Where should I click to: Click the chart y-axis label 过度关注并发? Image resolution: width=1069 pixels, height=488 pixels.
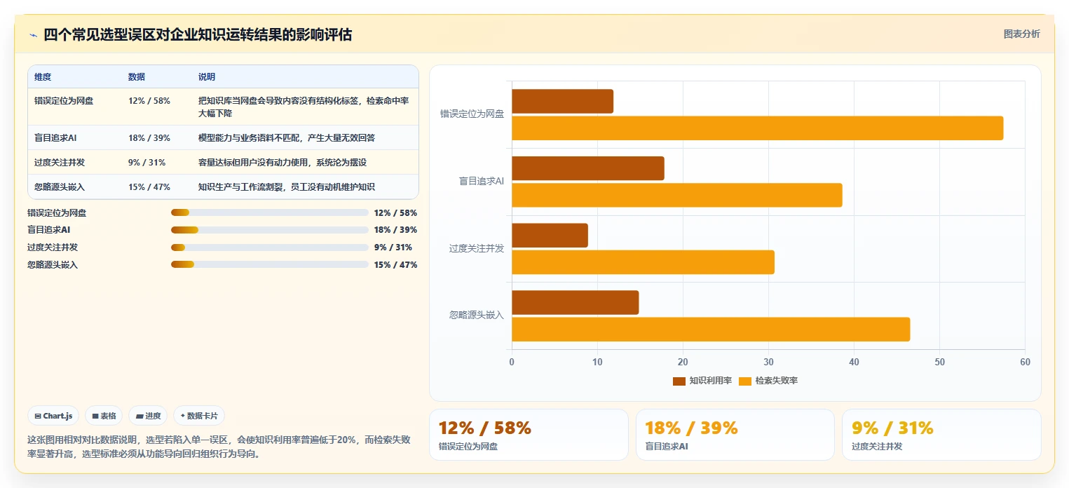point(477,248)
